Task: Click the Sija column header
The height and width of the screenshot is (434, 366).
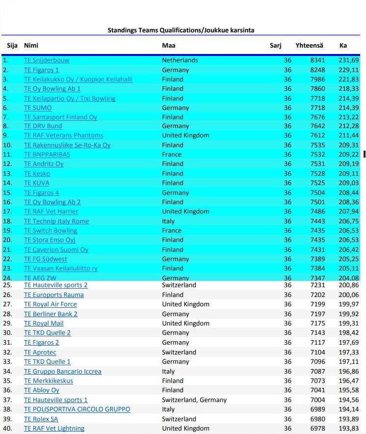Action: click(x=12, y=46)
